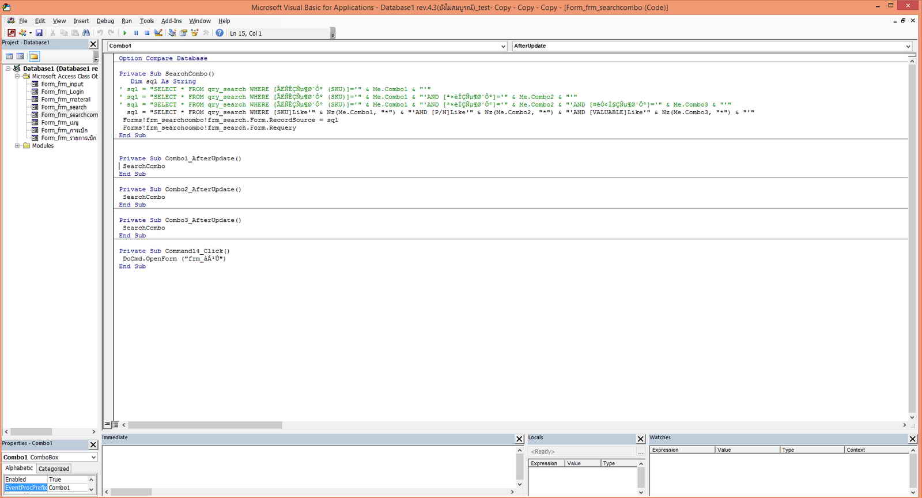Click the Locals call stack ellipsis button
The image size is (922, 498).
[x=640, y=452]
